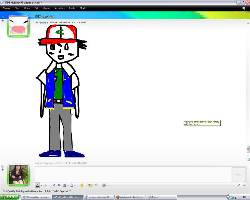This screenshot has width=250, height=200.
Task: Select the Eraser tool
Action: (46, 185)
